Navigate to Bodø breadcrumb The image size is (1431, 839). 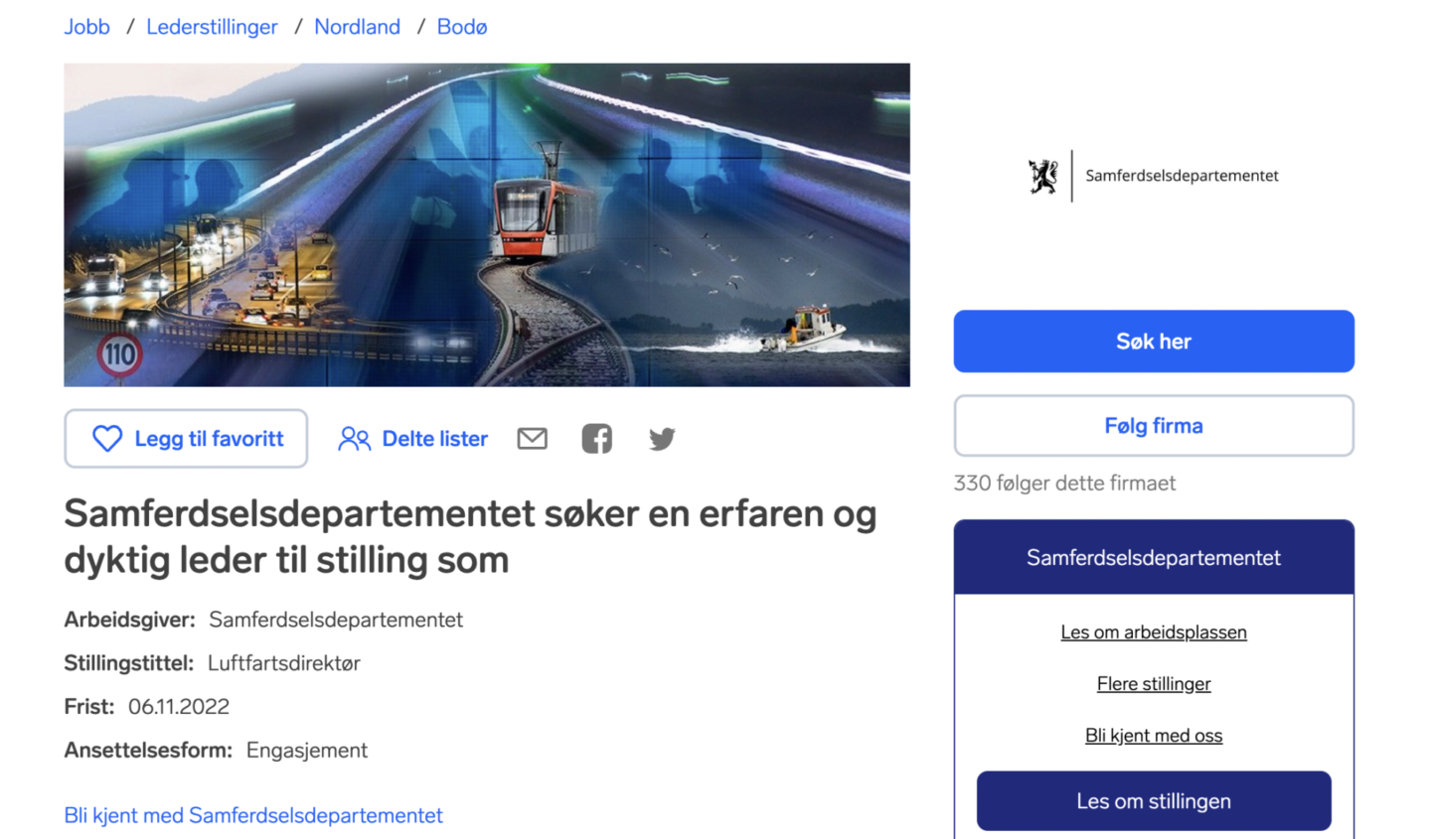(x=462, y=27)
